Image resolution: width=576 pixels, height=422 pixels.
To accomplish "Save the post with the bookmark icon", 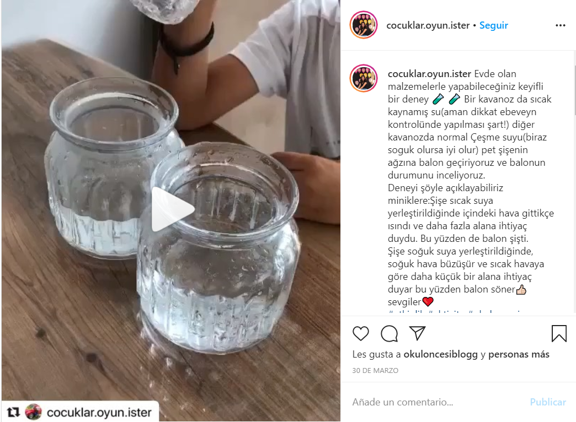I will pyautogui.click(x=559, y=333).
